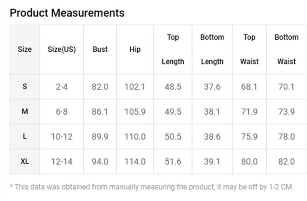
Task: Click the XL size row label
Action: click(x=25, y=161)
